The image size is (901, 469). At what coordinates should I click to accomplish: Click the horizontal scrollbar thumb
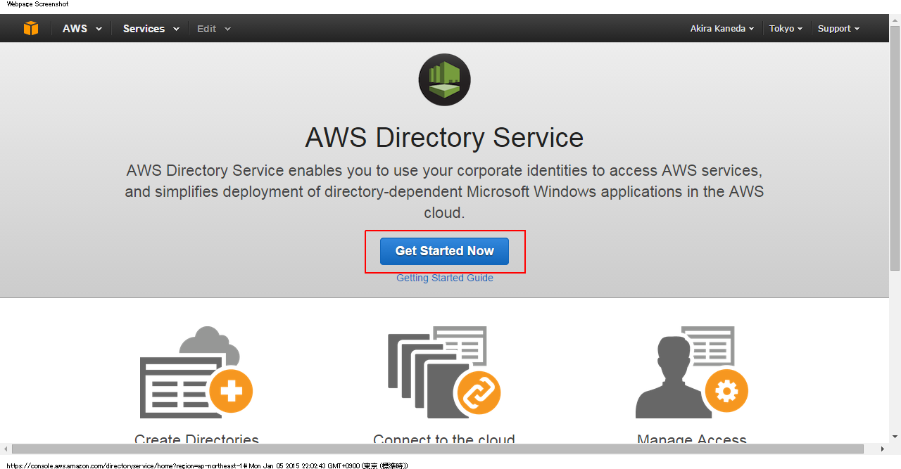(x=436, y=449)
